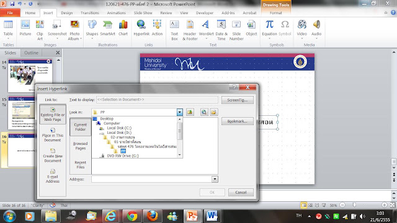Insert Date & Time
This screenshot has width=397, height=223.
pyautogui.click(x=221, y=30)
